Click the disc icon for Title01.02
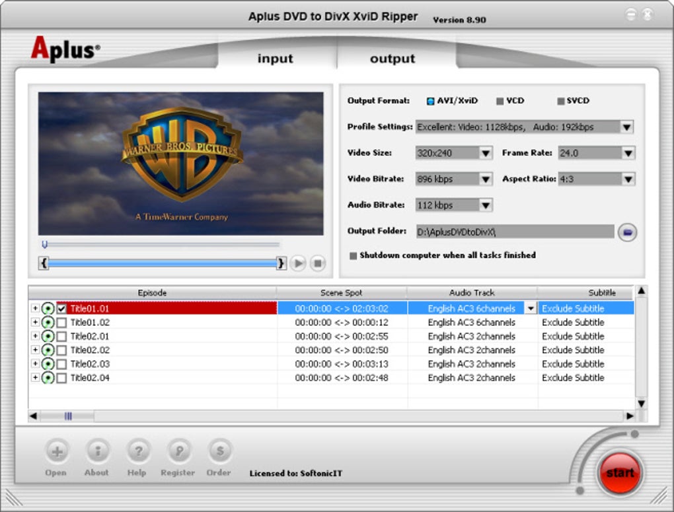This screenshot has height=512, width=674. click(x=48, y=322)
